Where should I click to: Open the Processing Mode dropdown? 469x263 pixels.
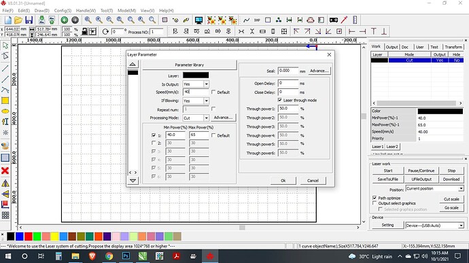point(207,118)
